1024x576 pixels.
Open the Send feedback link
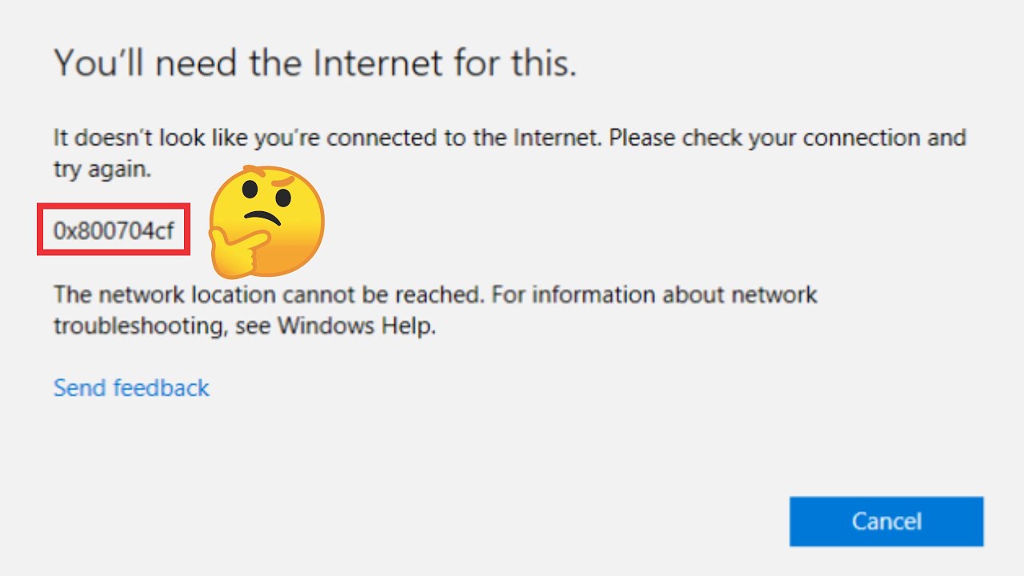tap(131, 388)
